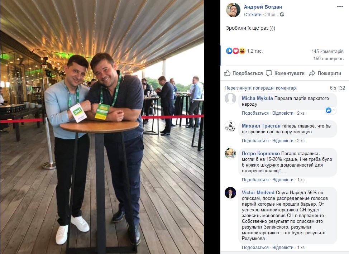The width and height of the screenshot is (349, 254).
Task: Reply to Victor Medved's comment
Action: point(283,247)
